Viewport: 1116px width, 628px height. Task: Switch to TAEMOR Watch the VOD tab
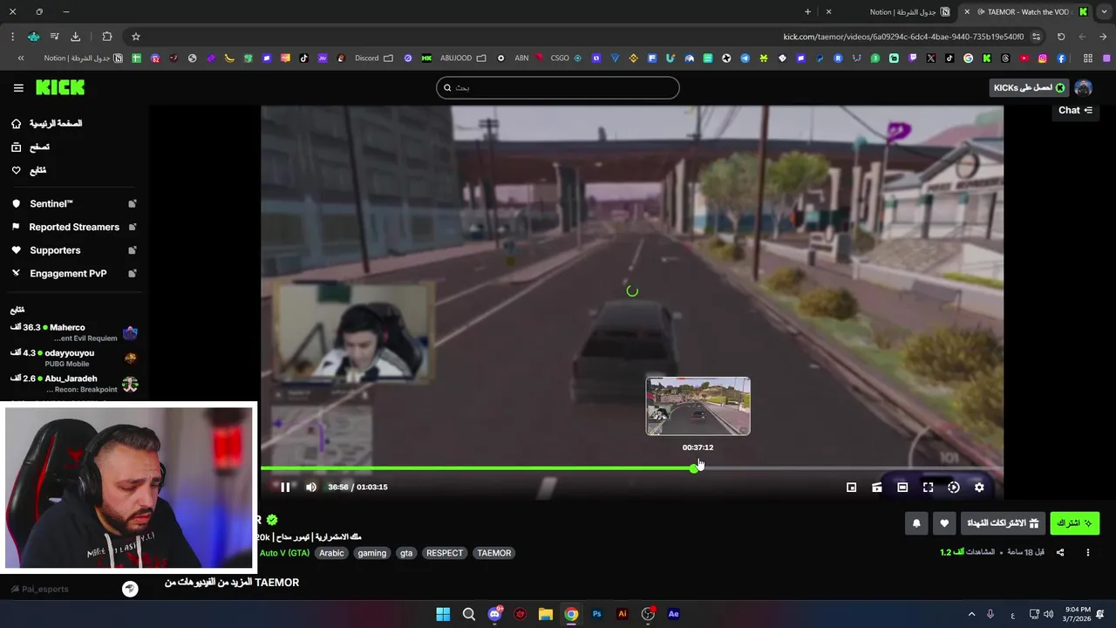pyautogui.click(x=1029, y=12)
